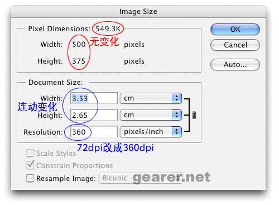Open the Bicubic resample method dropdown
The height and width of the screenshot is (205, 279).
point(141,178)
